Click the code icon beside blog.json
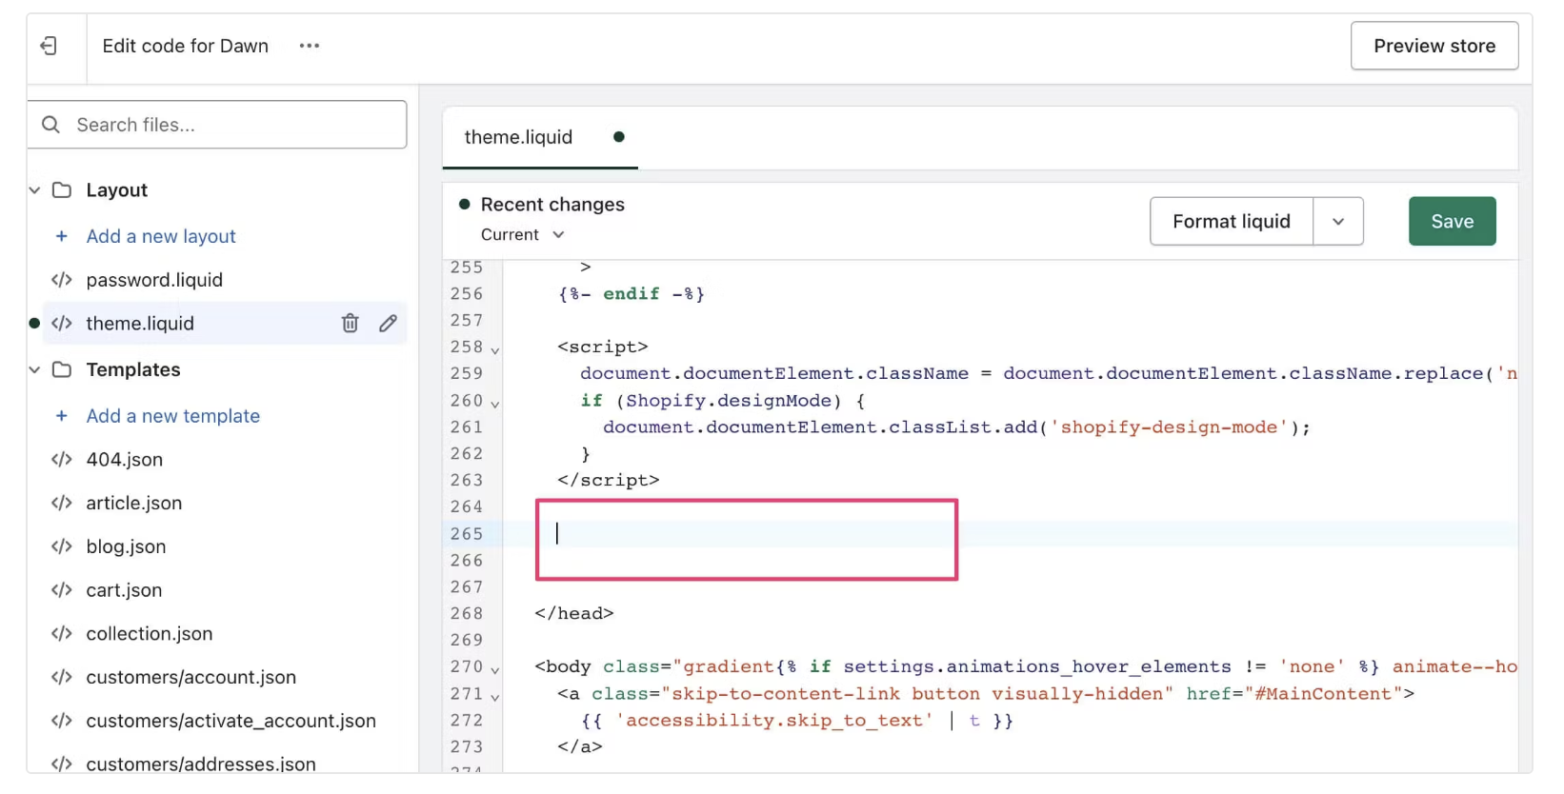The height and width of the screenshot is (794, 1564). point(62,546)
